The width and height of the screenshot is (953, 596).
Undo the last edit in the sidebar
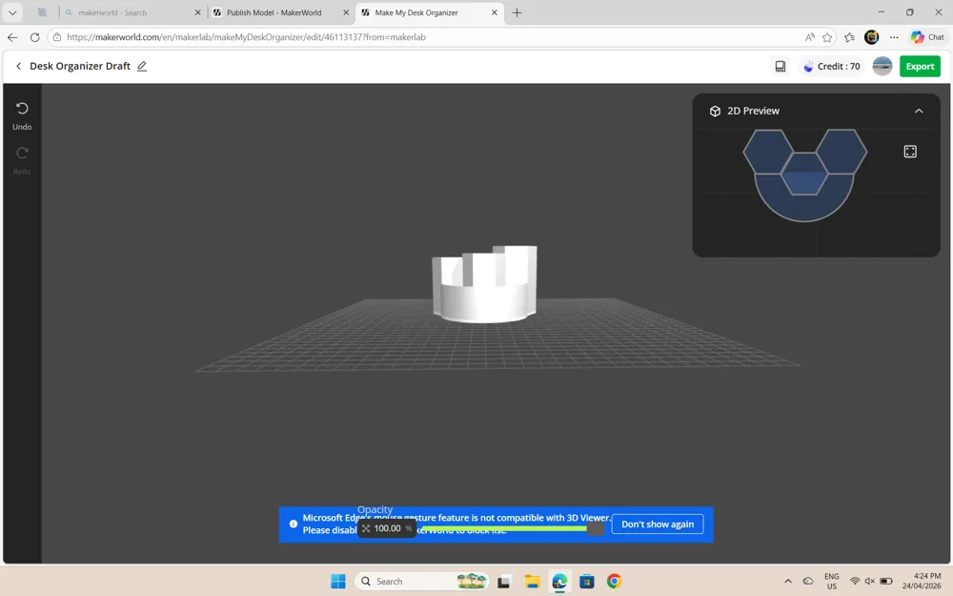[x=22, y=115]
